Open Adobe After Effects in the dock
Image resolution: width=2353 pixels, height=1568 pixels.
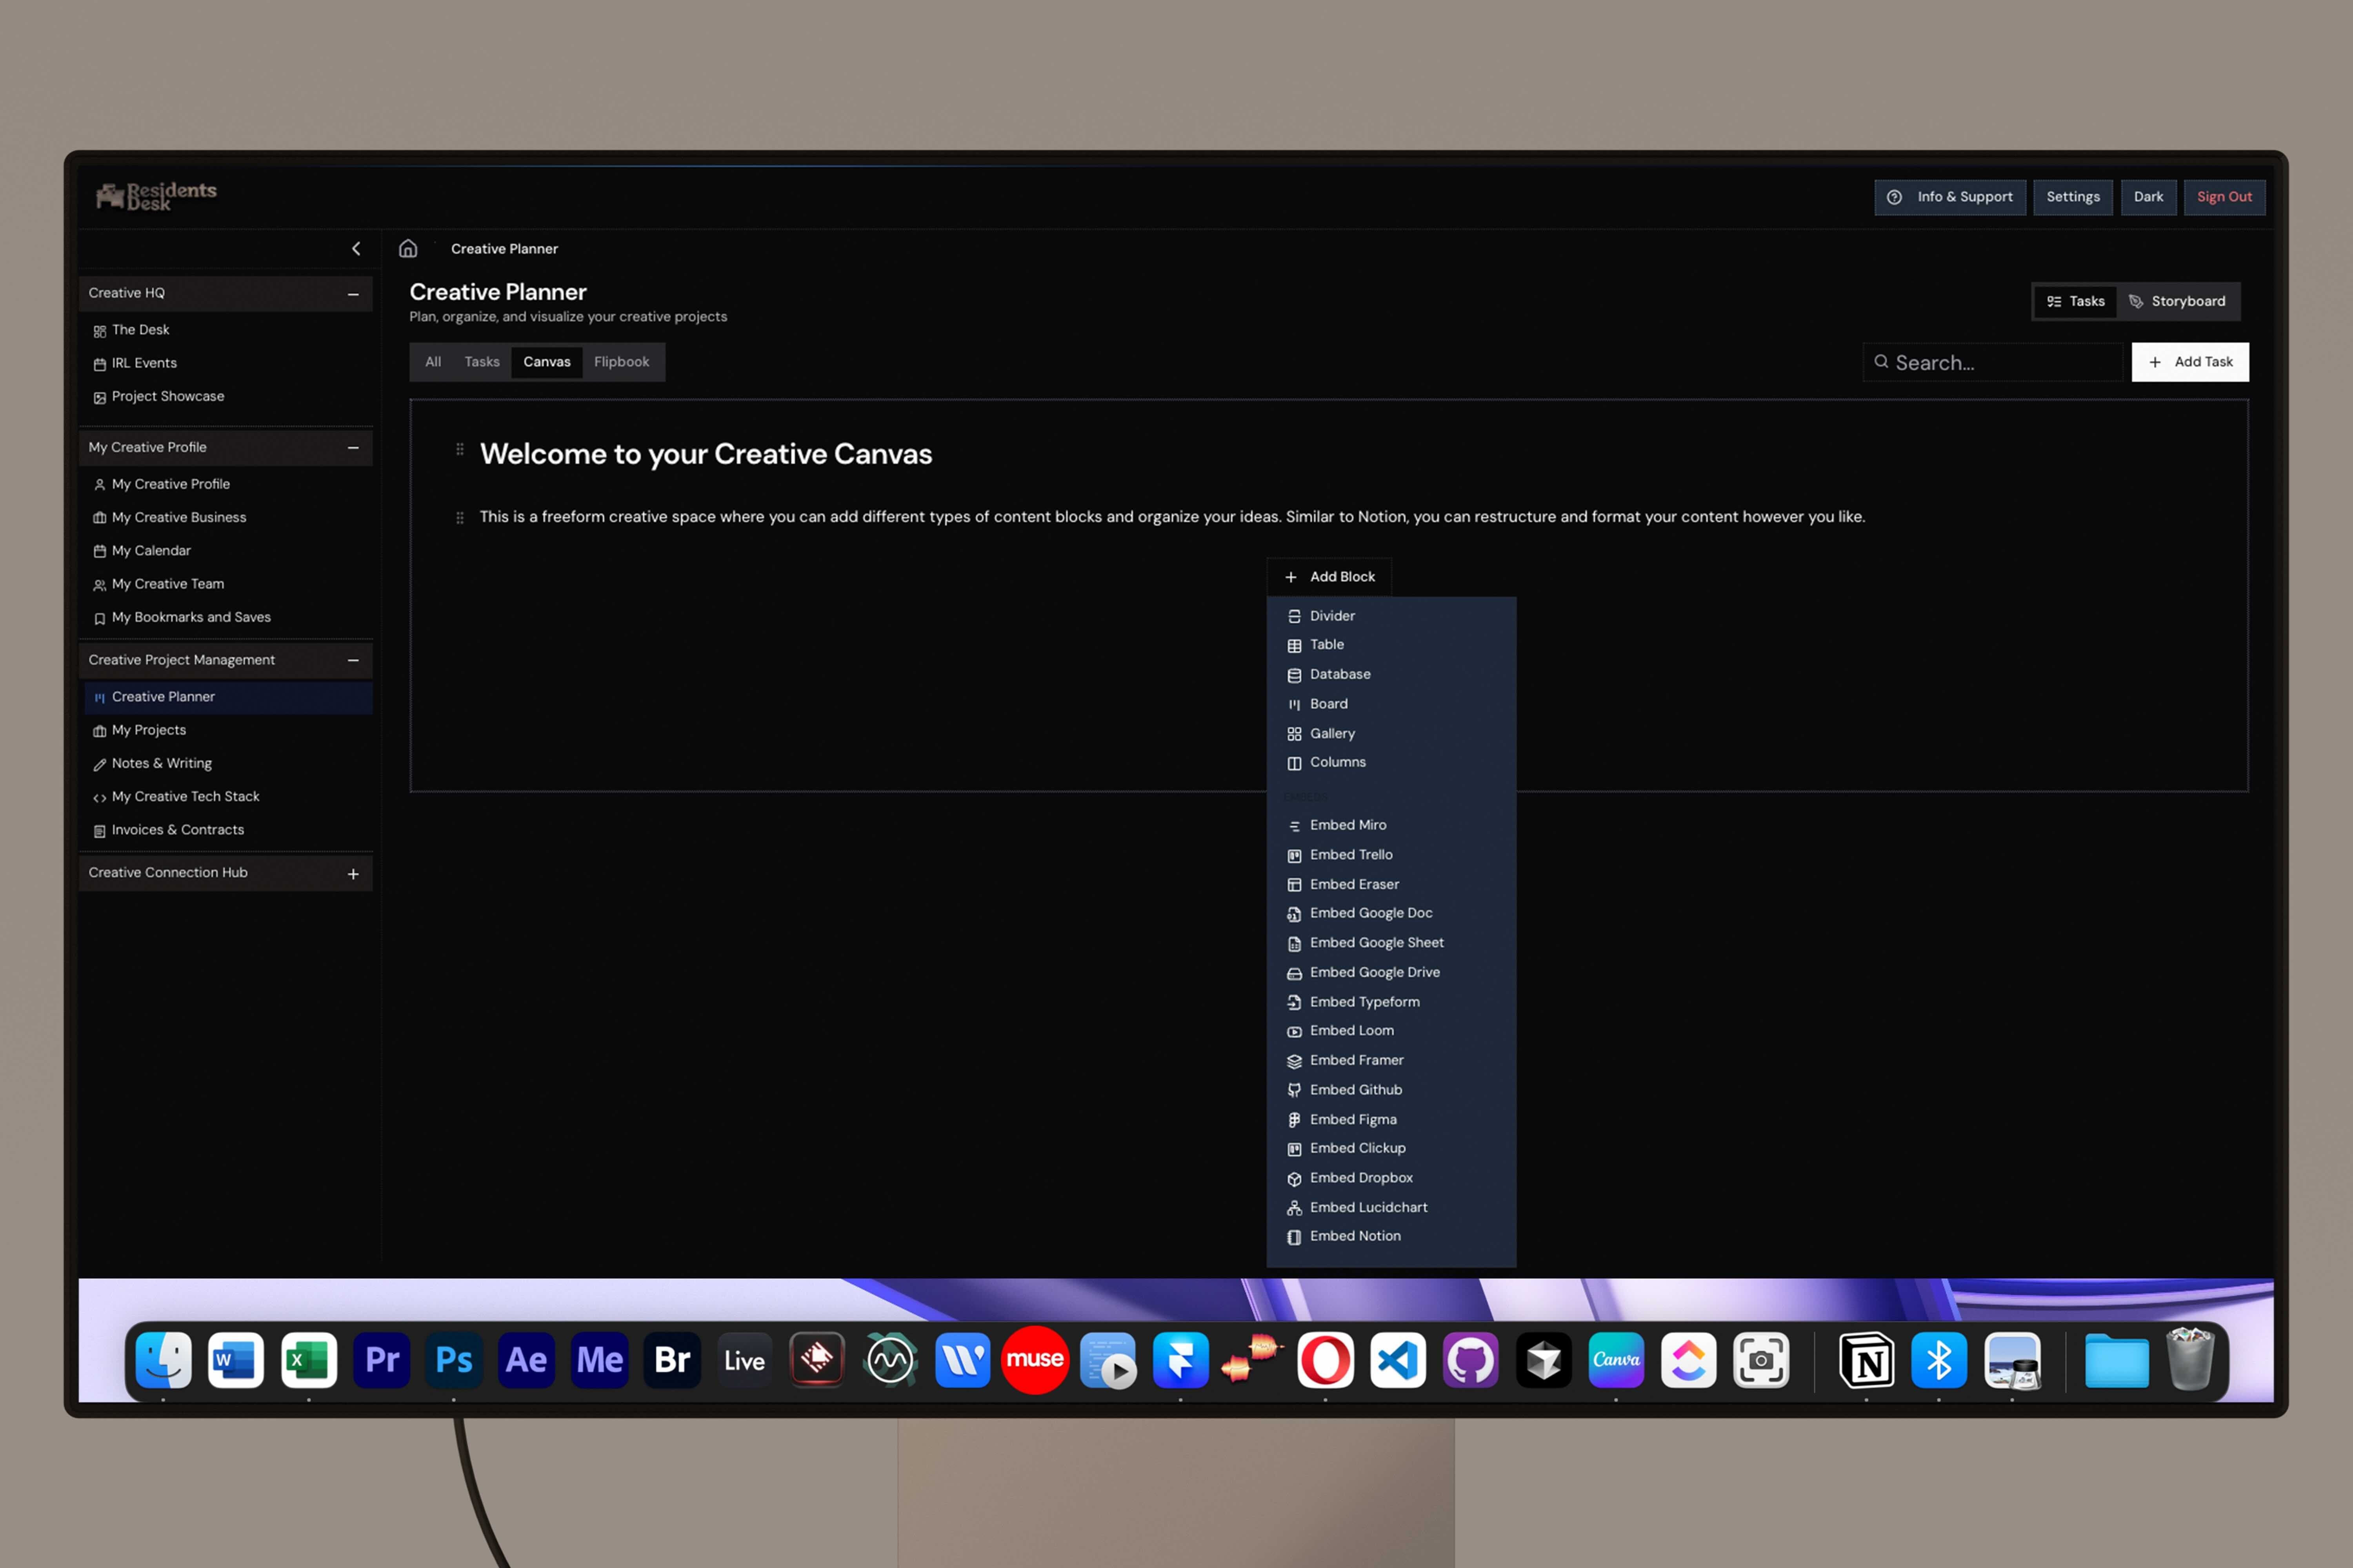(526, 1360)
